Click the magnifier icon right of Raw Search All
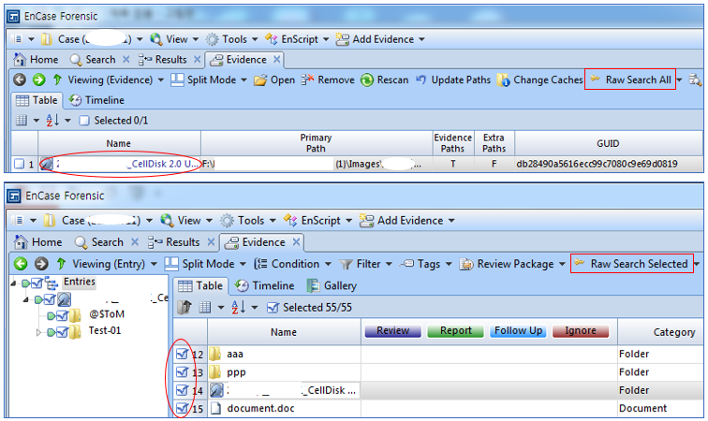Viewport: 708px width, 421px height. coord(695,80)
